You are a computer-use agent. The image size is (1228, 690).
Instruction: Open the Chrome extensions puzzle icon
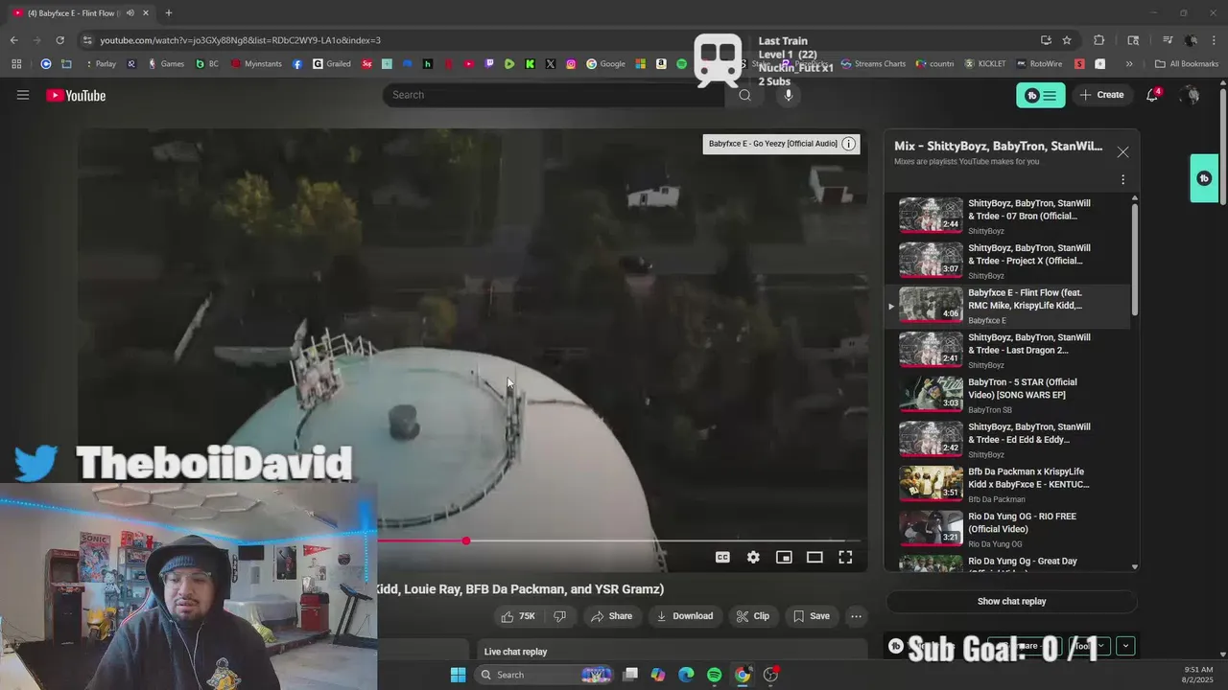coord(1099,40)
